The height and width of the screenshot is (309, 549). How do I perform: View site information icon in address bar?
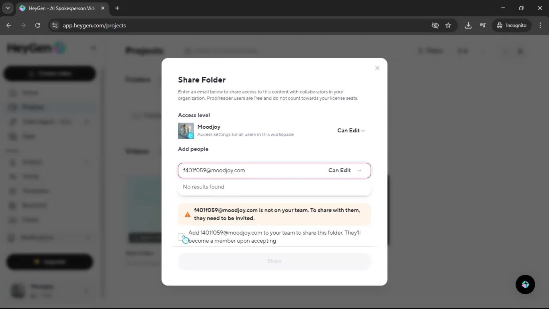tap(55, 25)
